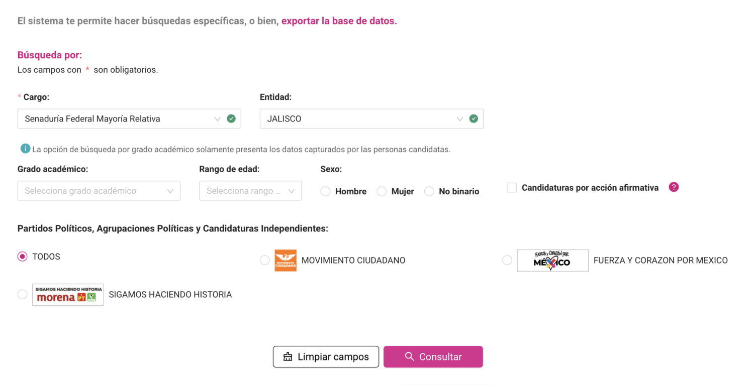Open the Rango de edad dropdown

pyautogui.click(x=250, y=191)
